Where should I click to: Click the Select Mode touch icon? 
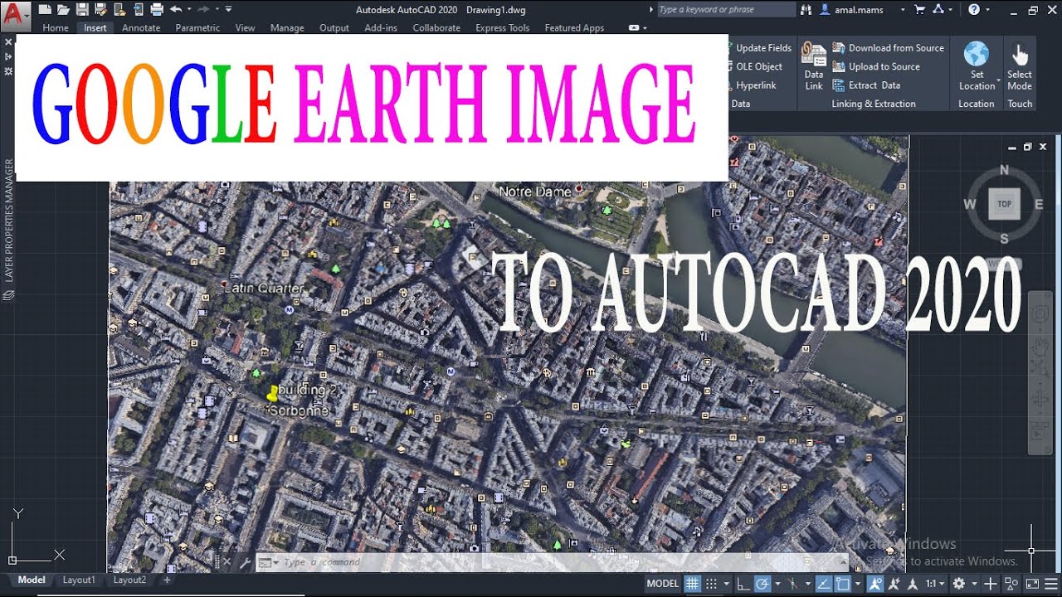1020,55
